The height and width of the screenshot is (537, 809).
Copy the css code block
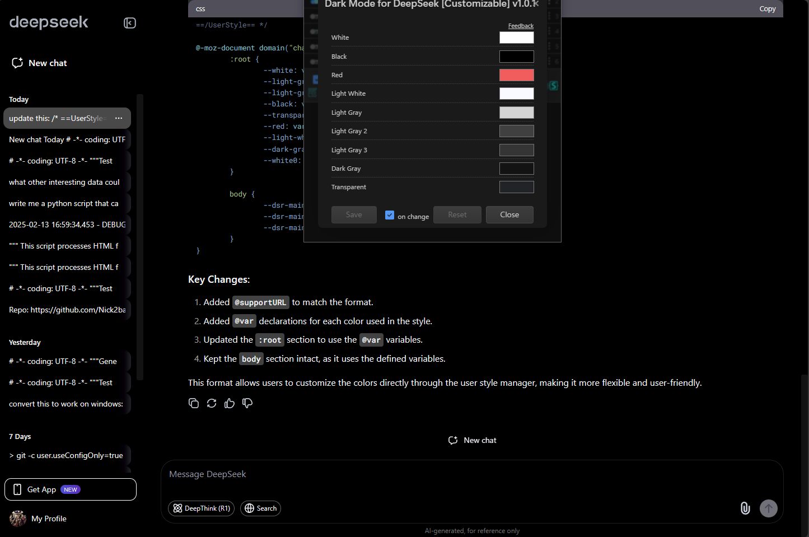coord(767,9)
